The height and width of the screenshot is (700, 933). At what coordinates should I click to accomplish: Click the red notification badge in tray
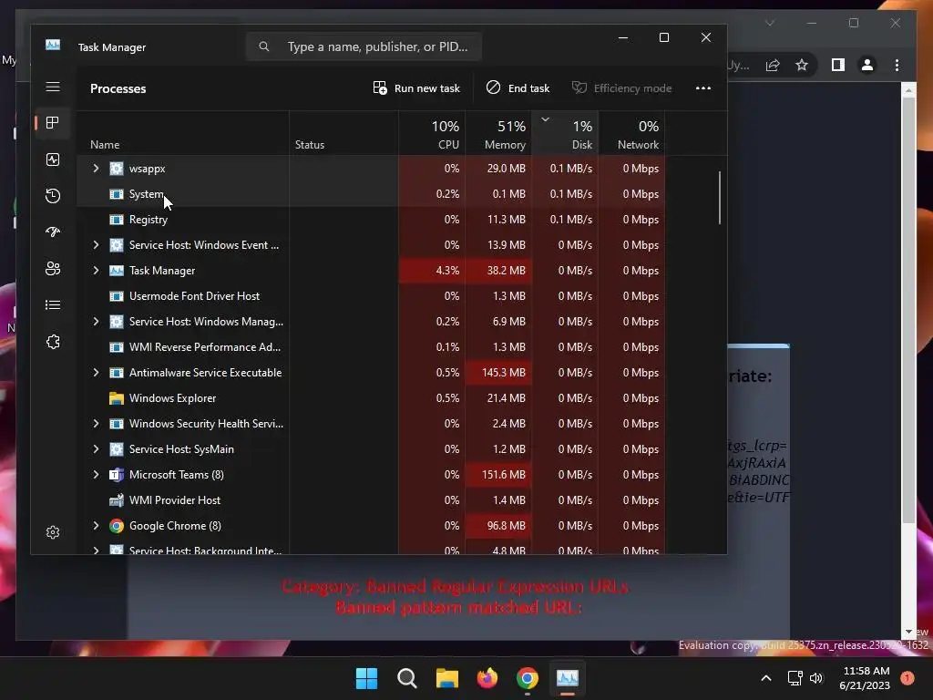907,678
